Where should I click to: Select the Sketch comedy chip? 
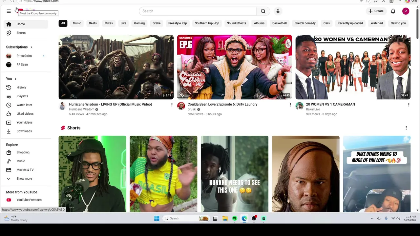tap(305, 23)
